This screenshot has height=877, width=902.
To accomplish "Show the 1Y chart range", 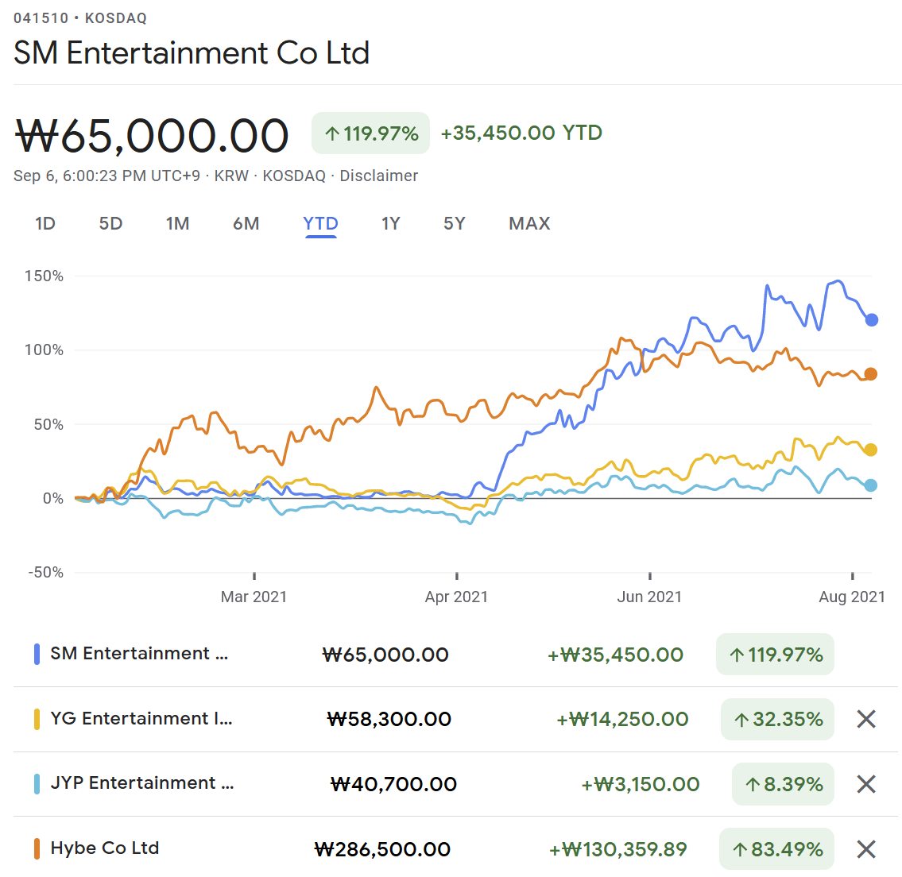I will (x=390, y=224).
